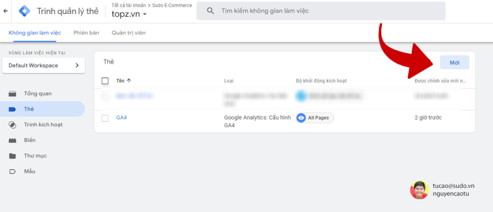Click Google Analytics: Cấu hình GA4 cell
Screen dimensions: 493x212
point(257,121)
